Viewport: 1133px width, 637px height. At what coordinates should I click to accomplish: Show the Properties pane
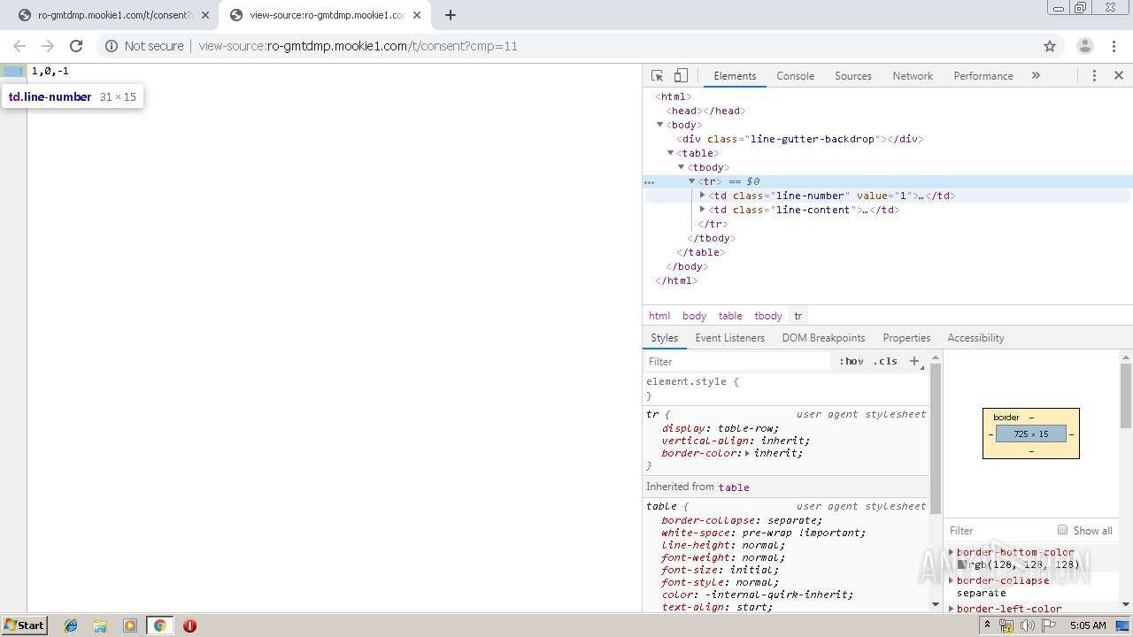[x=906, y=338]
